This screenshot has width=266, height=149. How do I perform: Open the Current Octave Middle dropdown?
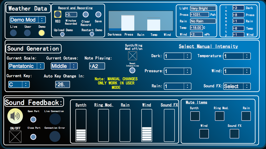click(x=64, y=66)
